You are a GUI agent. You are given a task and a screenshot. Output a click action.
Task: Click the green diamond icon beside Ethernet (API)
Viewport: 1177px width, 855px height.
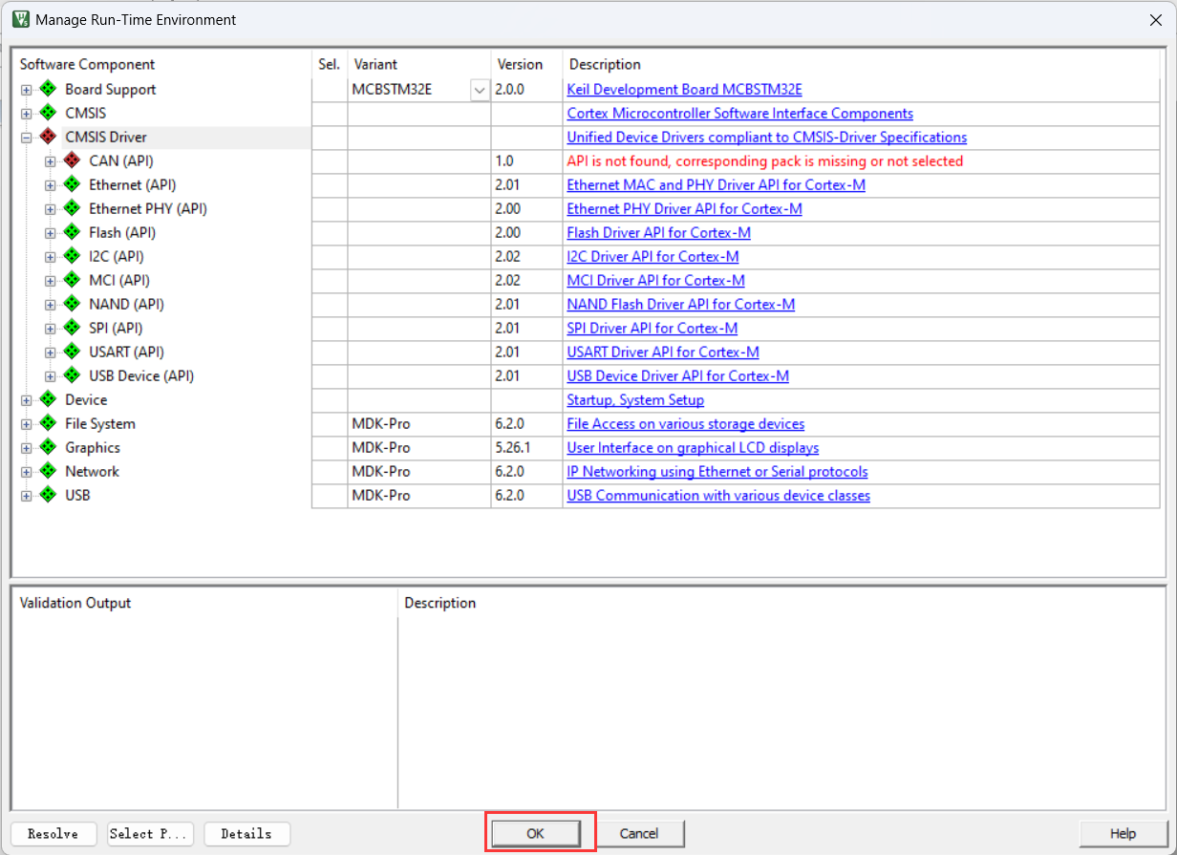(72, 184)
